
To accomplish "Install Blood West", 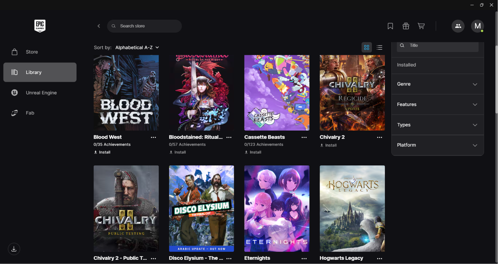I will coord(102,152).
